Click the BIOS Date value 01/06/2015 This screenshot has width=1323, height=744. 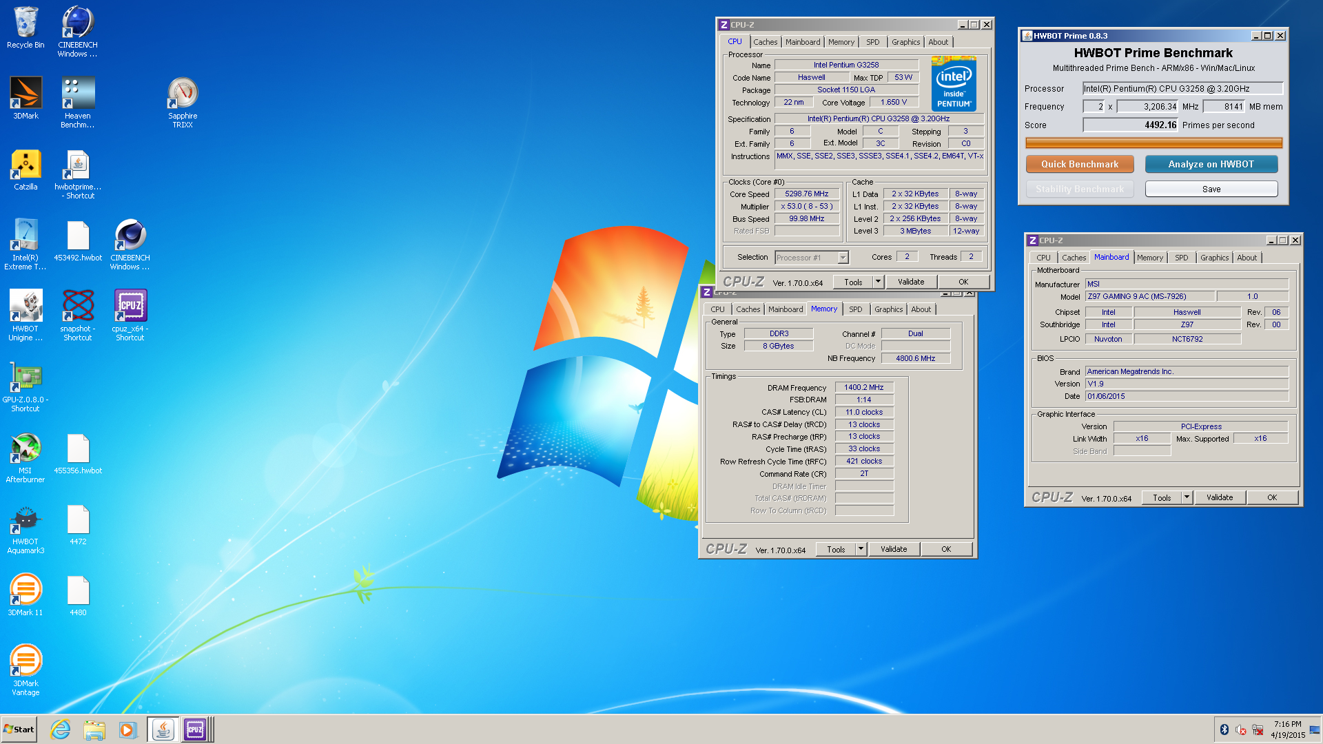click(1187, 396)
